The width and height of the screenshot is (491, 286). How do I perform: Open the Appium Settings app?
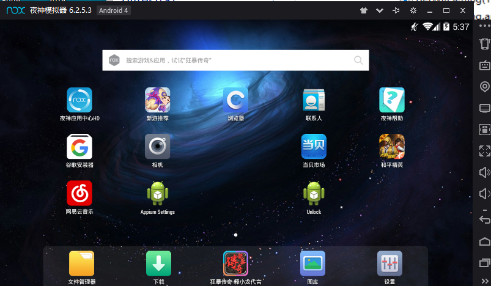click(158, 193)
